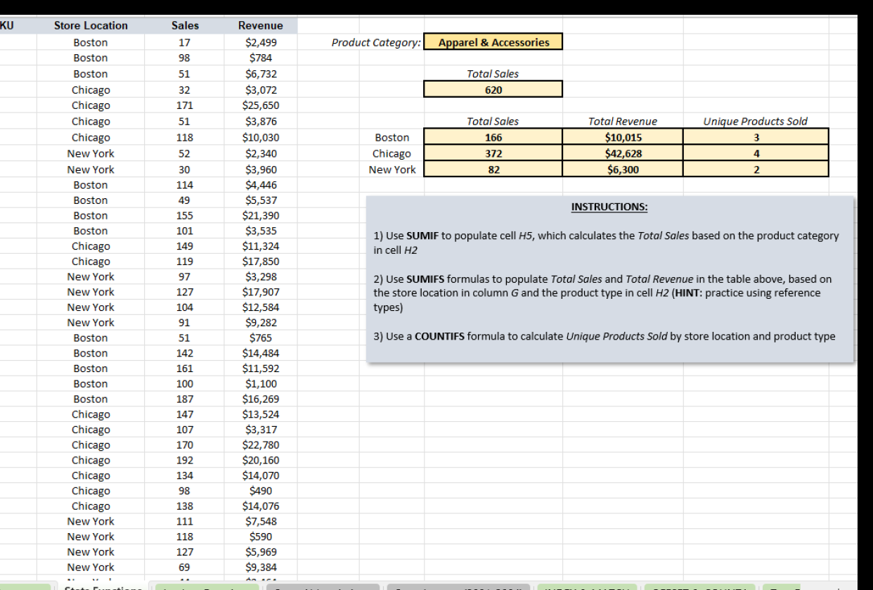Image resolution: width=873 pixels, height=590 pixels.
Task: Select the Apparel & Accessories product category cell
Action: pyautogui.click(x=493, y=42)
